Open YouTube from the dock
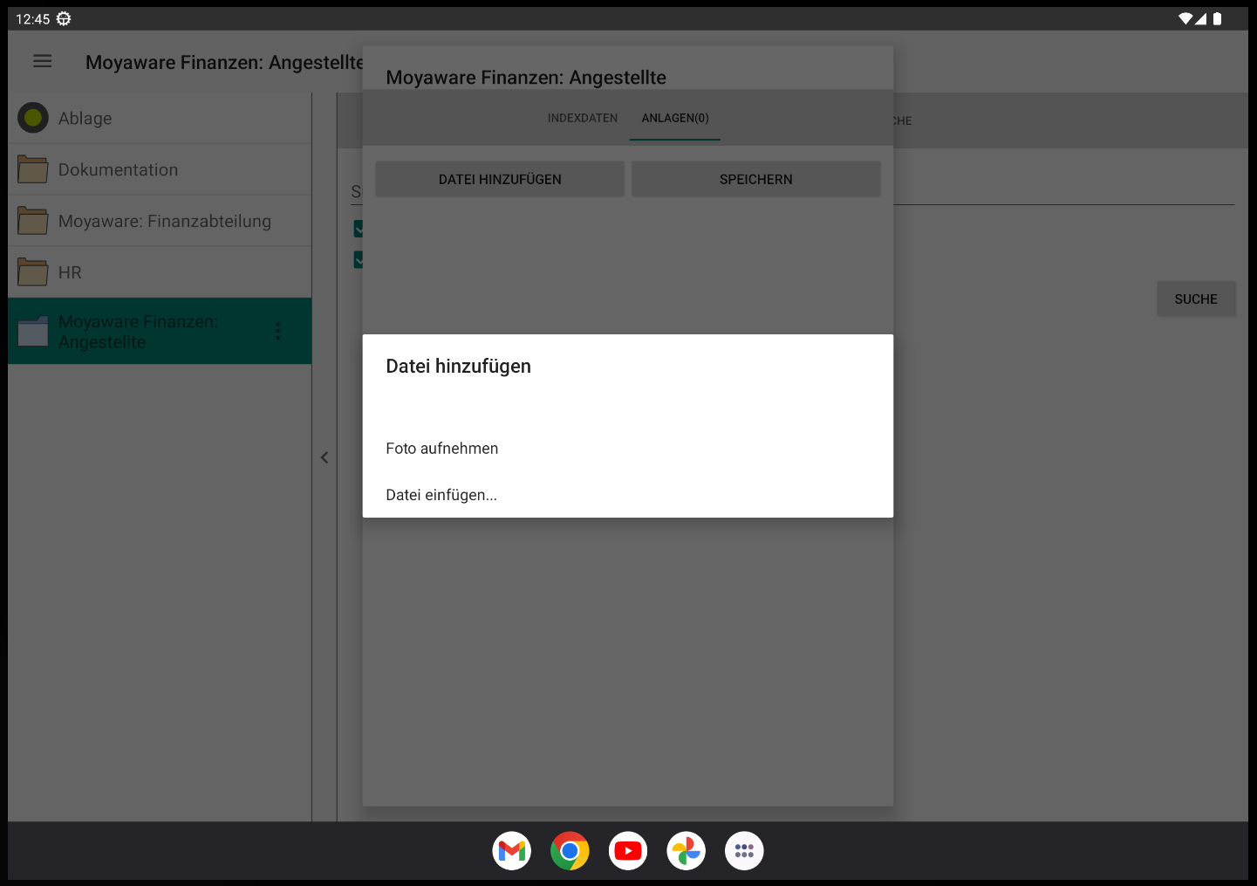 (628, 850)
